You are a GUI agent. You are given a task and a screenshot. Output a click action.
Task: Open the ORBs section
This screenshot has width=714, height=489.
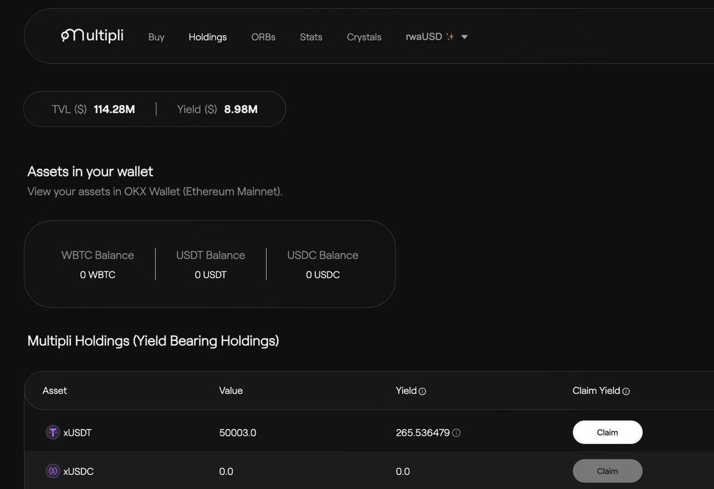(264, 37)
